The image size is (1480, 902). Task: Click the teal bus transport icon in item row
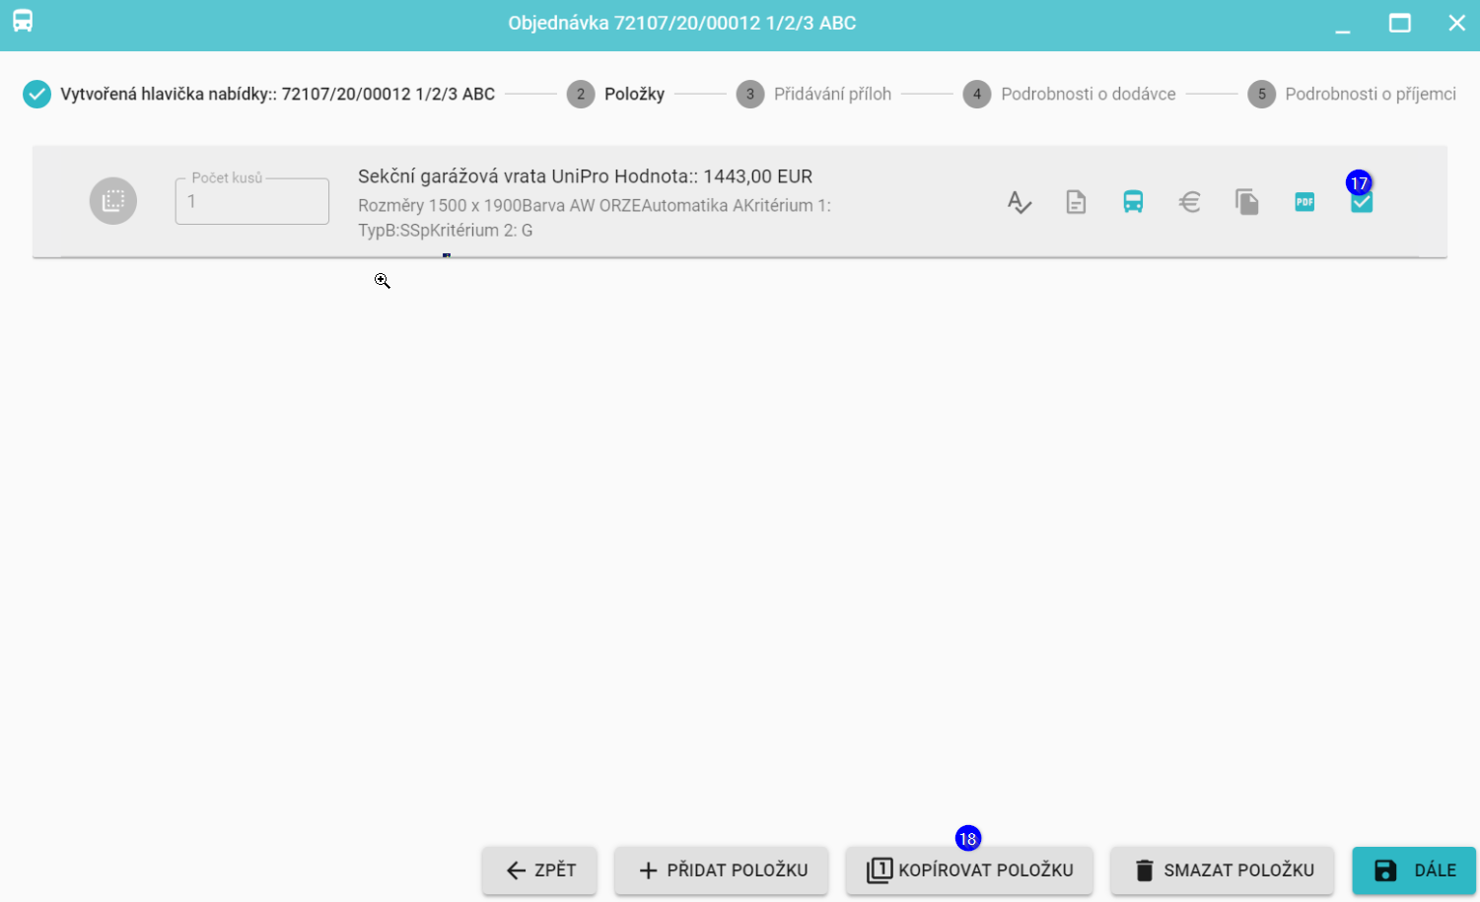tap(1133, 202)
